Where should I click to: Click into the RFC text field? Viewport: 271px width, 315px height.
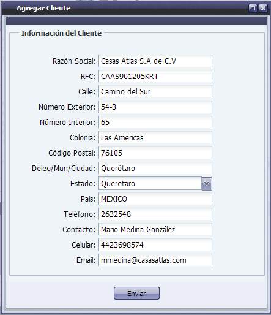(155, 76)
